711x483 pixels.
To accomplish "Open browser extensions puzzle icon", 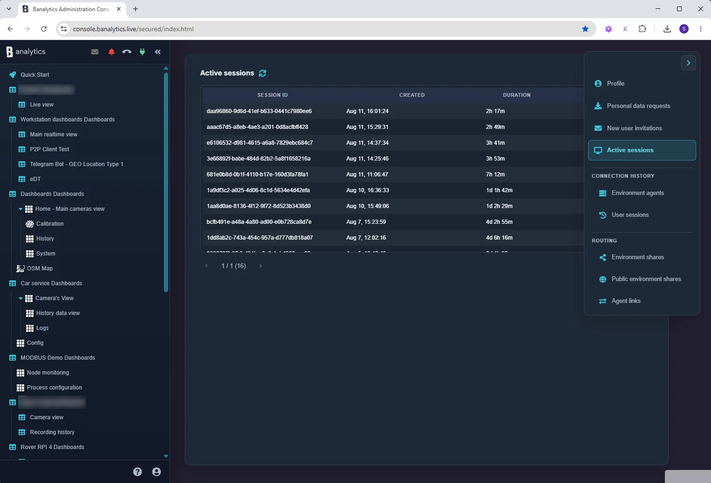I will [642, 29].
